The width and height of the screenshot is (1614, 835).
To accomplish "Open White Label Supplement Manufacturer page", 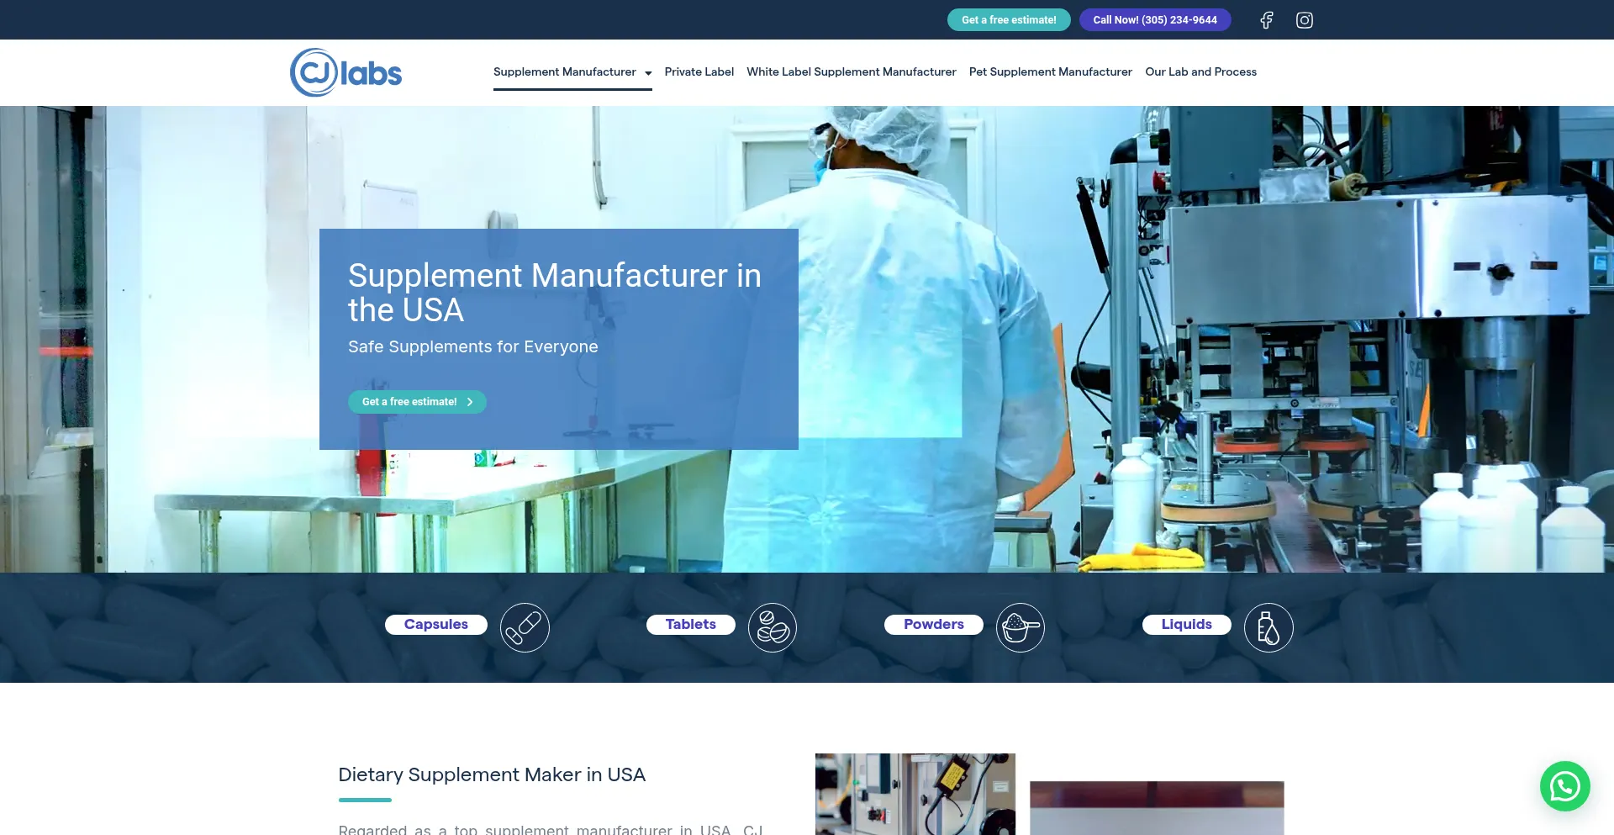I will 851,71.
